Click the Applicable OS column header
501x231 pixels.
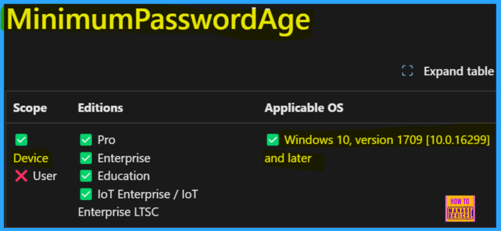click(x=304, y=107)
